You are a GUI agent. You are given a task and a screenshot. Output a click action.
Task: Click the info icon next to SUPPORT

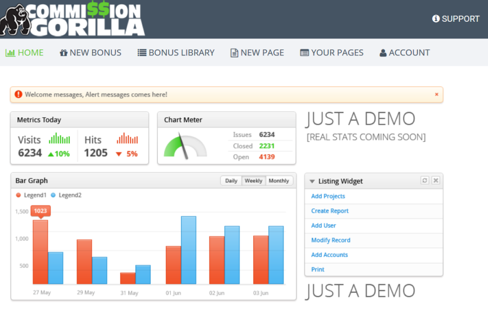[435, 18]
